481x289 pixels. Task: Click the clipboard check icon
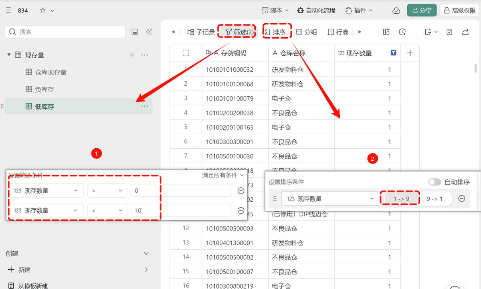tap(450, 32)
